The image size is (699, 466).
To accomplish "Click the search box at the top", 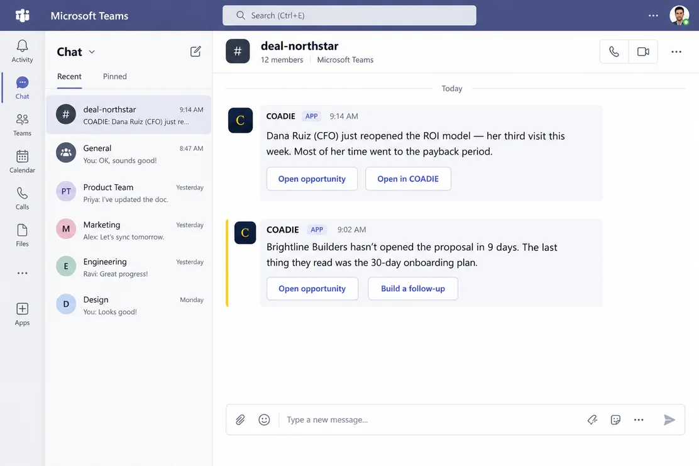I will 349,15.
